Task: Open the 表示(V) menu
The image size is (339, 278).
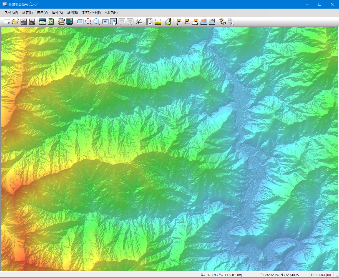Action: click(x=42, y=13)
